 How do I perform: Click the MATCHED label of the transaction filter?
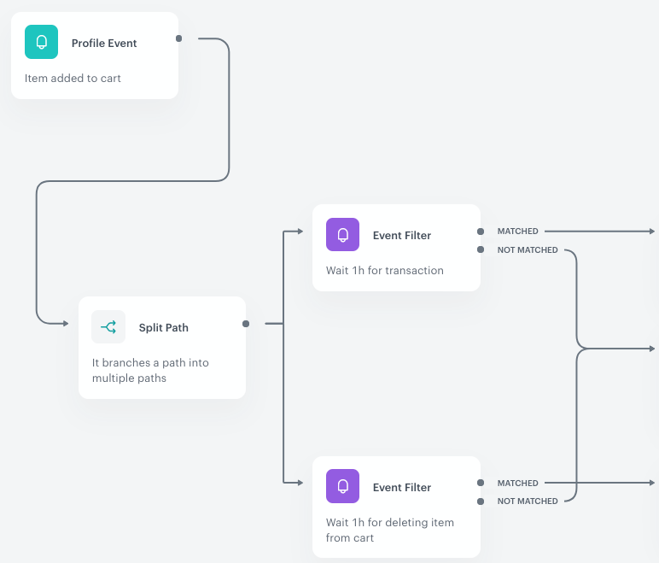[x=518, y=232]
